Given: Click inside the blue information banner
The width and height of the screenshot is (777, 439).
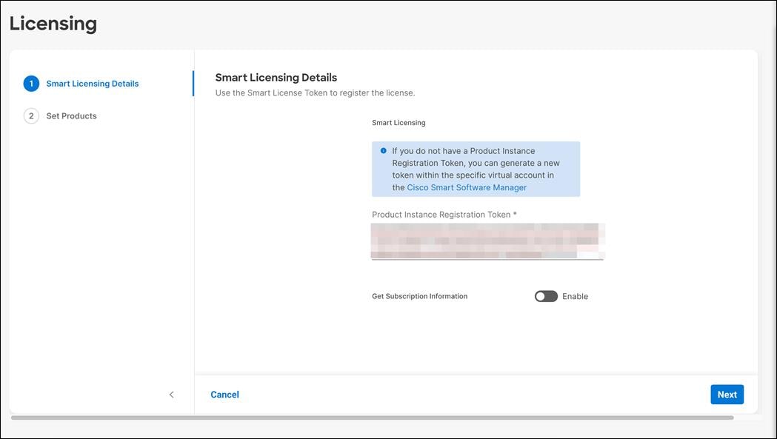Looking at the screenshot, I should pos(476,168).
